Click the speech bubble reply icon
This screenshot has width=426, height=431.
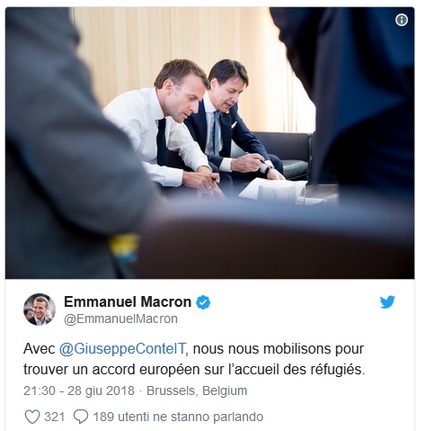[81, 417]
